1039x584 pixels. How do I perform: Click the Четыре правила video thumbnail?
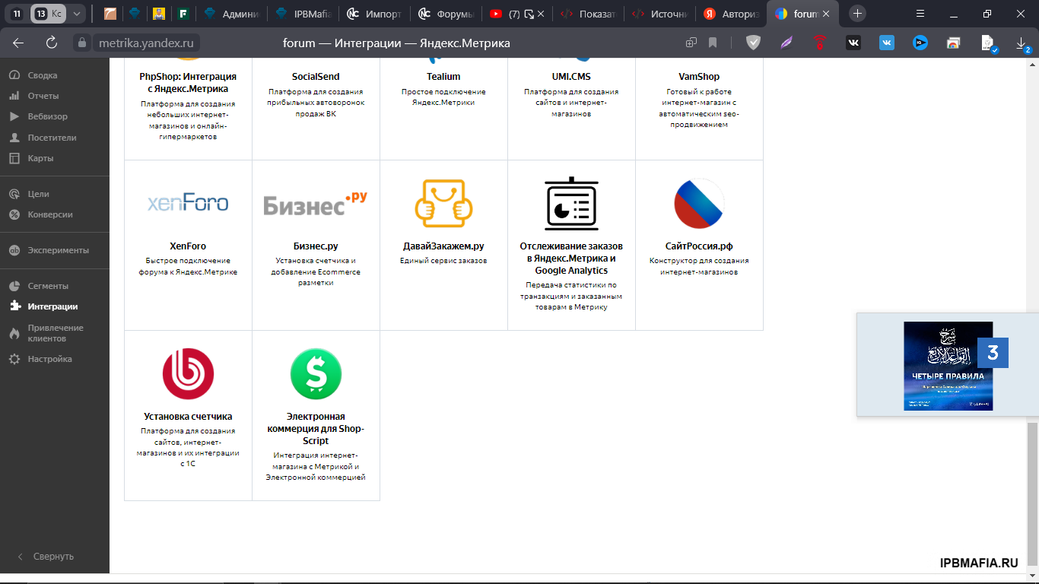pyautogui.click(x=948, y=366)
